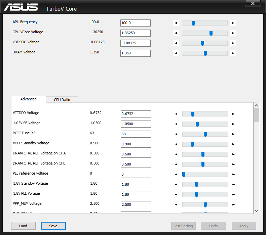Click the VTTDDR Voltage input field
The height and width of the screenshot is (235, 266).
click(136, 114)
